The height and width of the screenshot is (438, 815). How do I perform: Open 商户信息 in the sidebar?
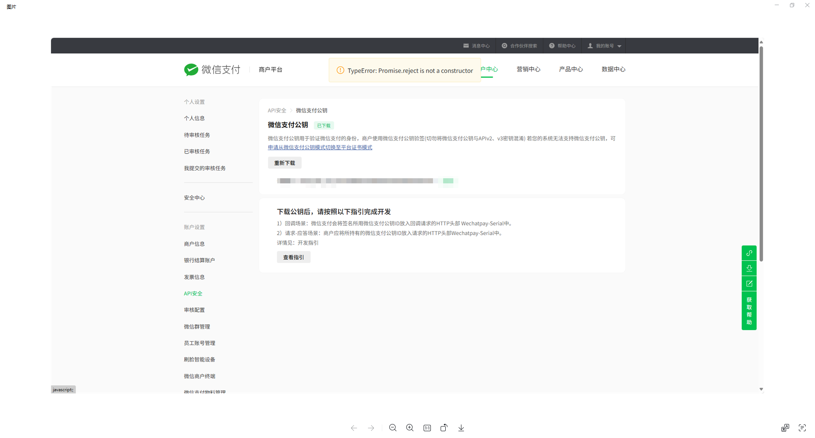point(194,244)
